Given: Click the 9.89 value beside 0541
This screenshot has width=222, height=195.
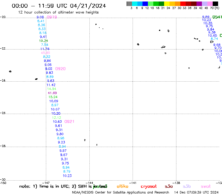Looking at the screenshot, I should (x=206, y=17).
